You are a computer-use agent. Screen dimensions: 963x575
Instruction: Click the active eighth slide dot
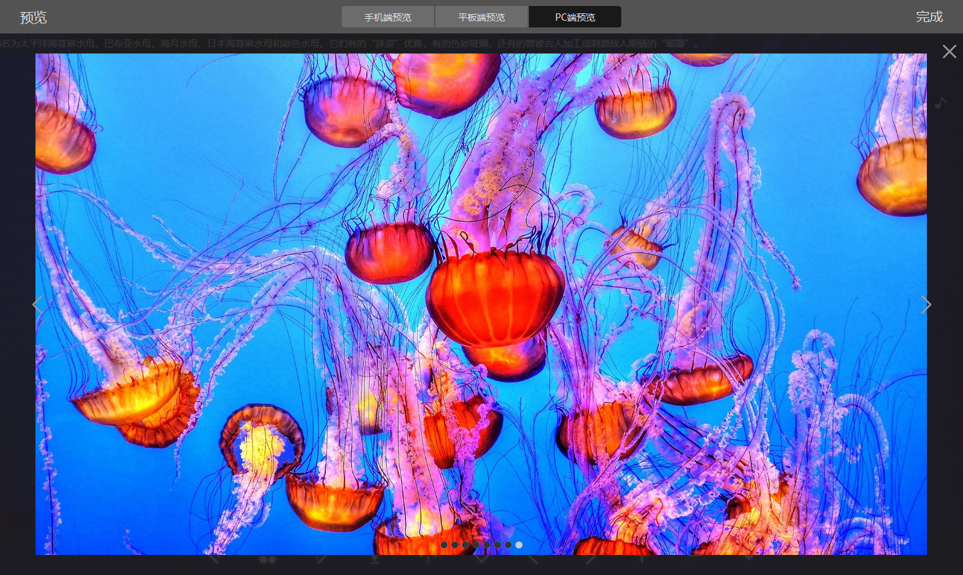(519, 545)
